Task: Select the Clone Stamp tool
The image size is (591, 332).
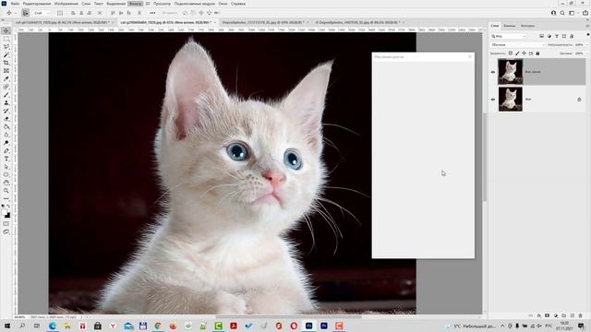Action: click(6, 102)
